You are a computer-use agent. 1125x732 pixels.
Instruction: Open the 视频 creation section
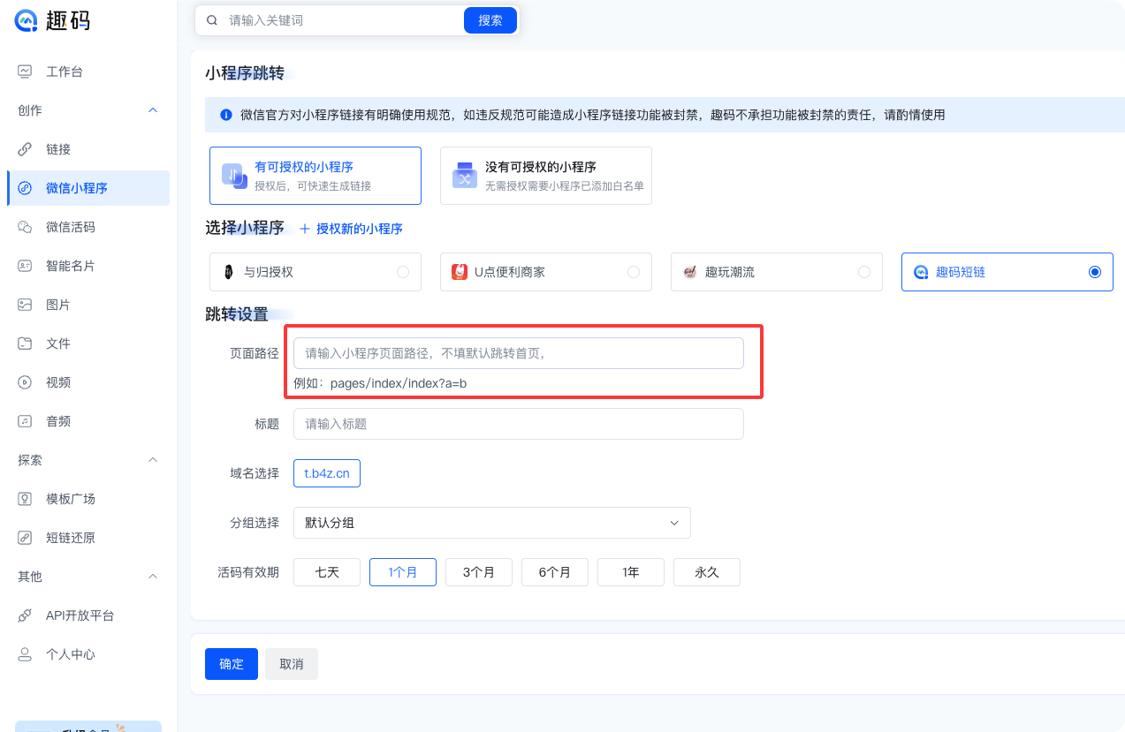57,382
